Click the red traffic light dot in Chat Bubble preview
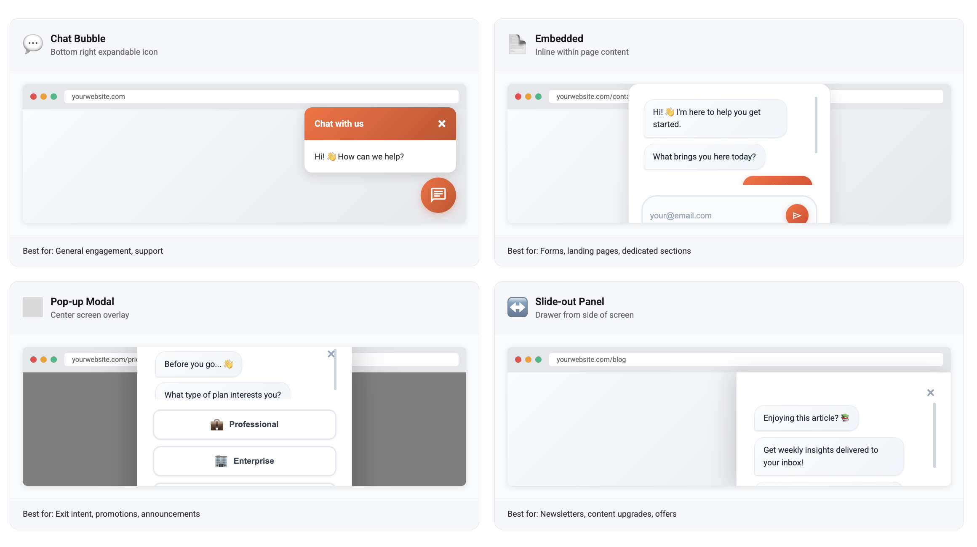The height and width of the screenshot is (547, 977). [34, 96]
